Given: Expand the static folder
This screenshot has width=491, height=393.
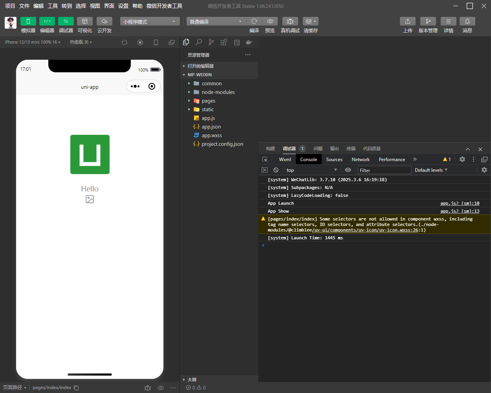Looking at the screenshot, I should coord(219,109).
